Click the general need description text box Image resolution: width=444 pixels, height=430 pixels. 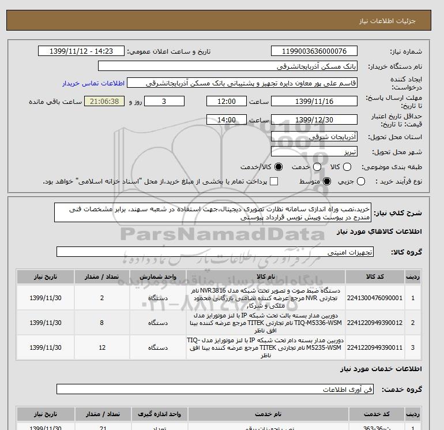coord(213,212)
